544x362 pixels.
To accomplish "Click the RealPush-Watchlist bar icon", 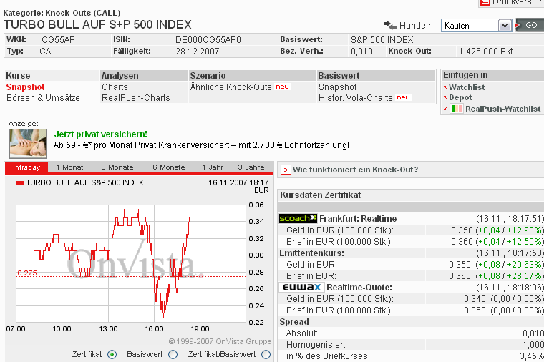I will (456, 109).
